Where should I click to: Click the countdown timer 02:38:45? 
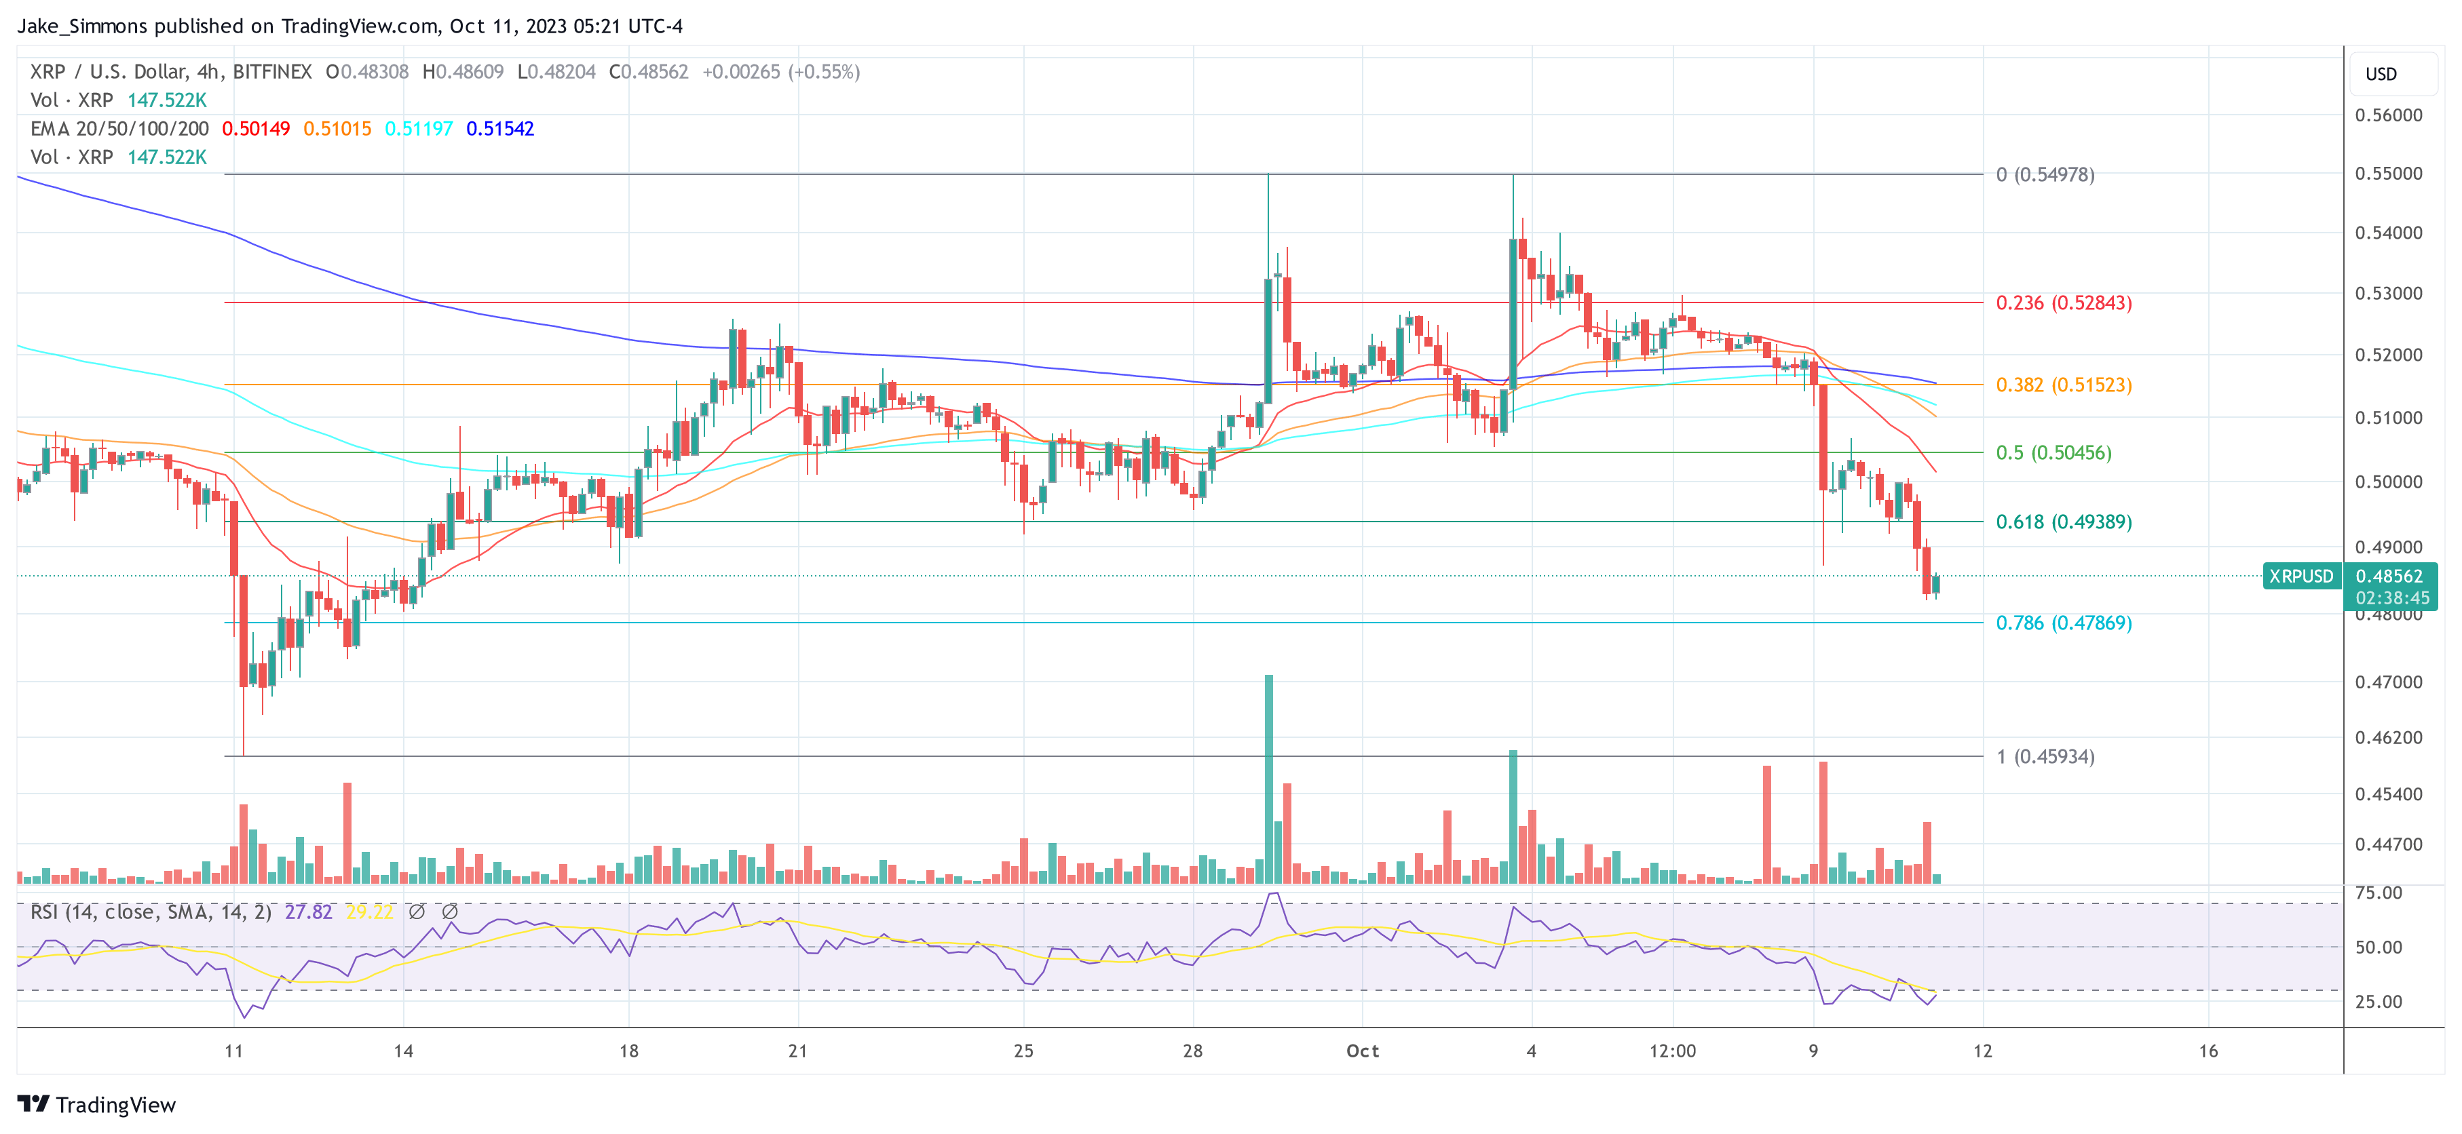(2392, 598)
